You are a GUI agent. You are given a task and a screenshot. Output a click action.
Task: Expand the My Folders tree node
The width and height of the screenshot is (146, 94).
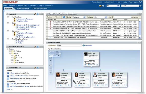tap(10, 51)
